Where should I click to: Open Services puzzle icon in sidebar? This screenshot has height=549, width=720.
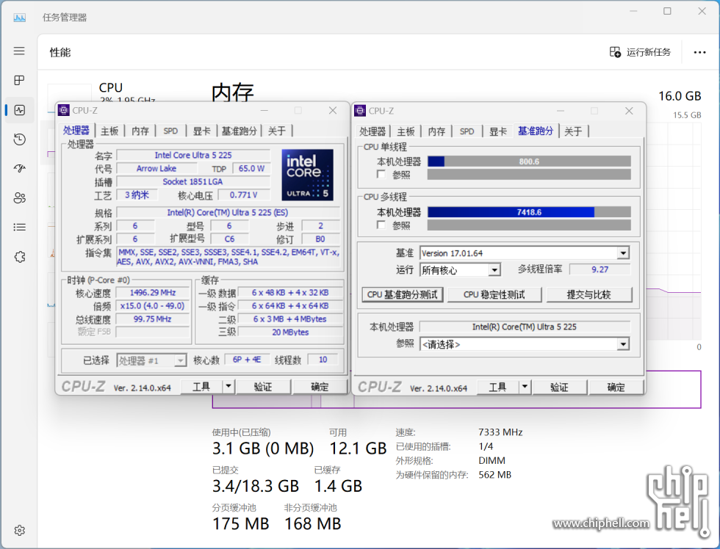pyautogui.click(x=19, y=257)
